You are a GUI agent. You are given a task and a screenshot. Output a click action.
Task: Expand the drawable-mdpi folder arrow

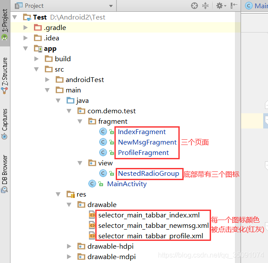[69, 256]
